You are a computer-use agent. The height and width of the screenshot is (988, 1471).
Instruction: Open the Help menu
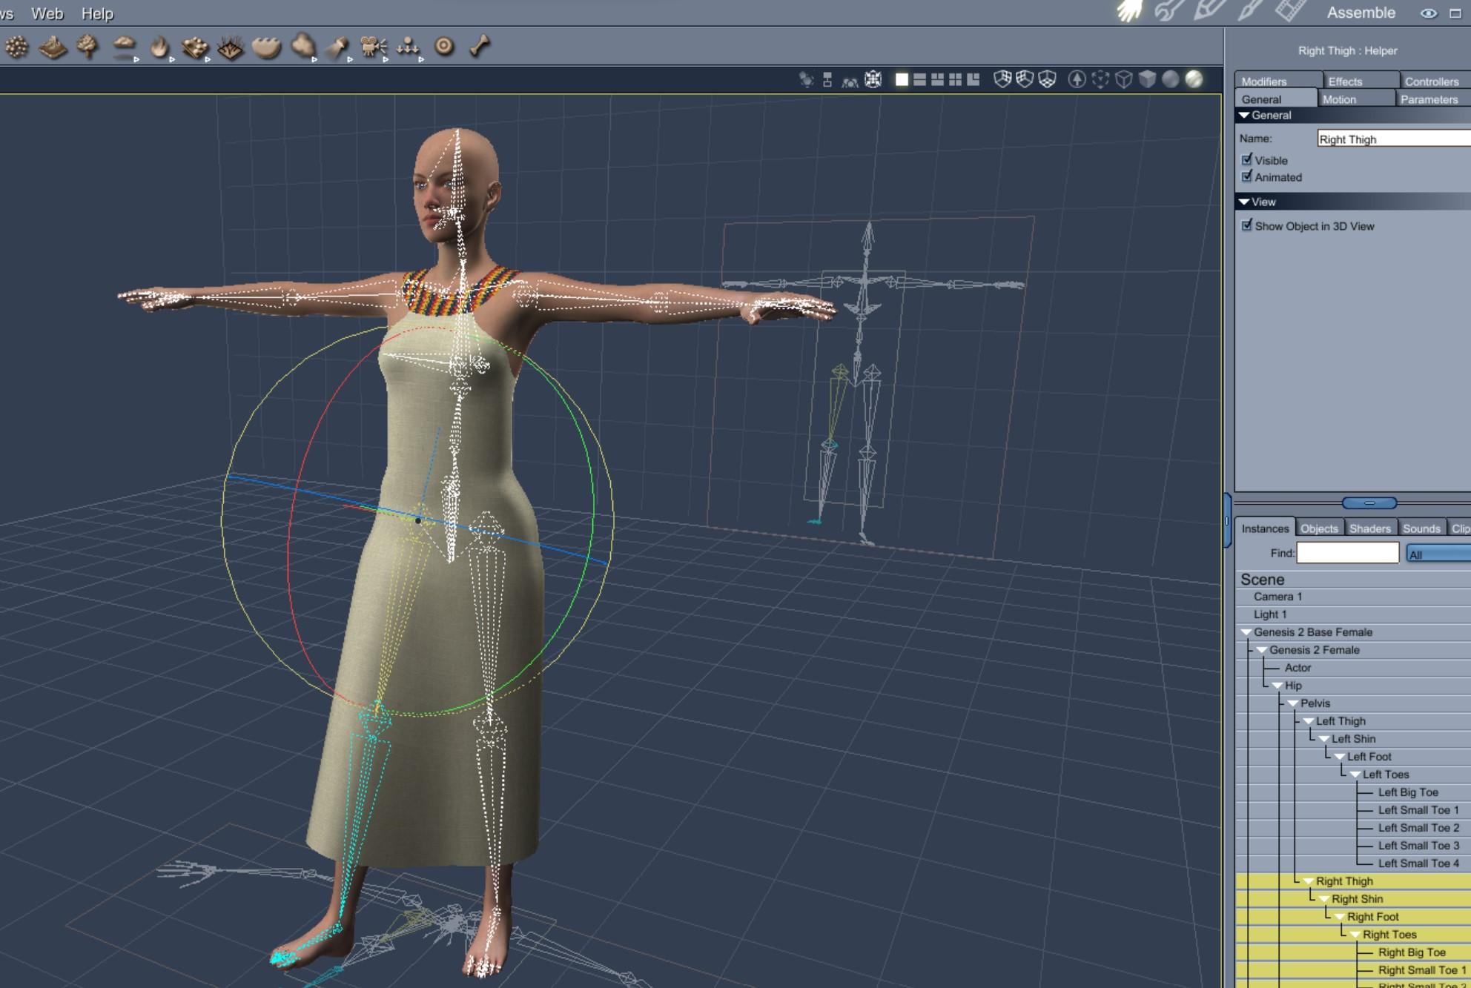97,13
